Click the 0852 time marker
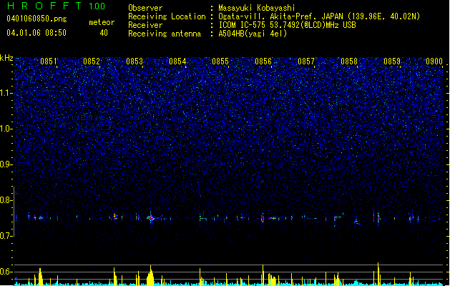Screen dimensions: 450x286 [x=92, y=61]
